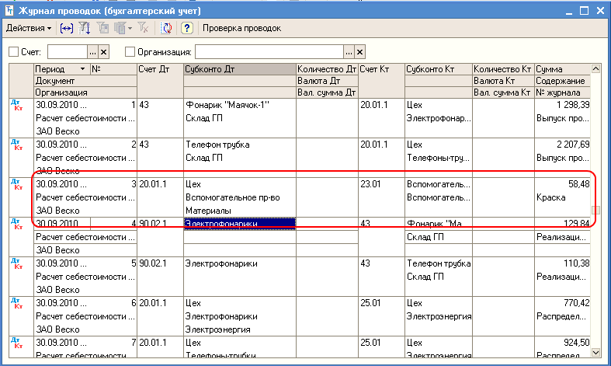Click the filter by current value icon
The width and height of the screenshot is (611, 366).
point(104,28)
